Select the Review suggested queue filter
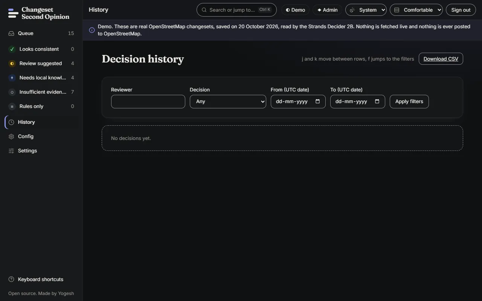The width and height of the screenshot is (482, 301). click(41, 64)
